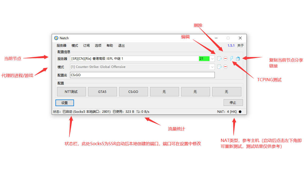Open the 选项 menu

tap(98, 46)
